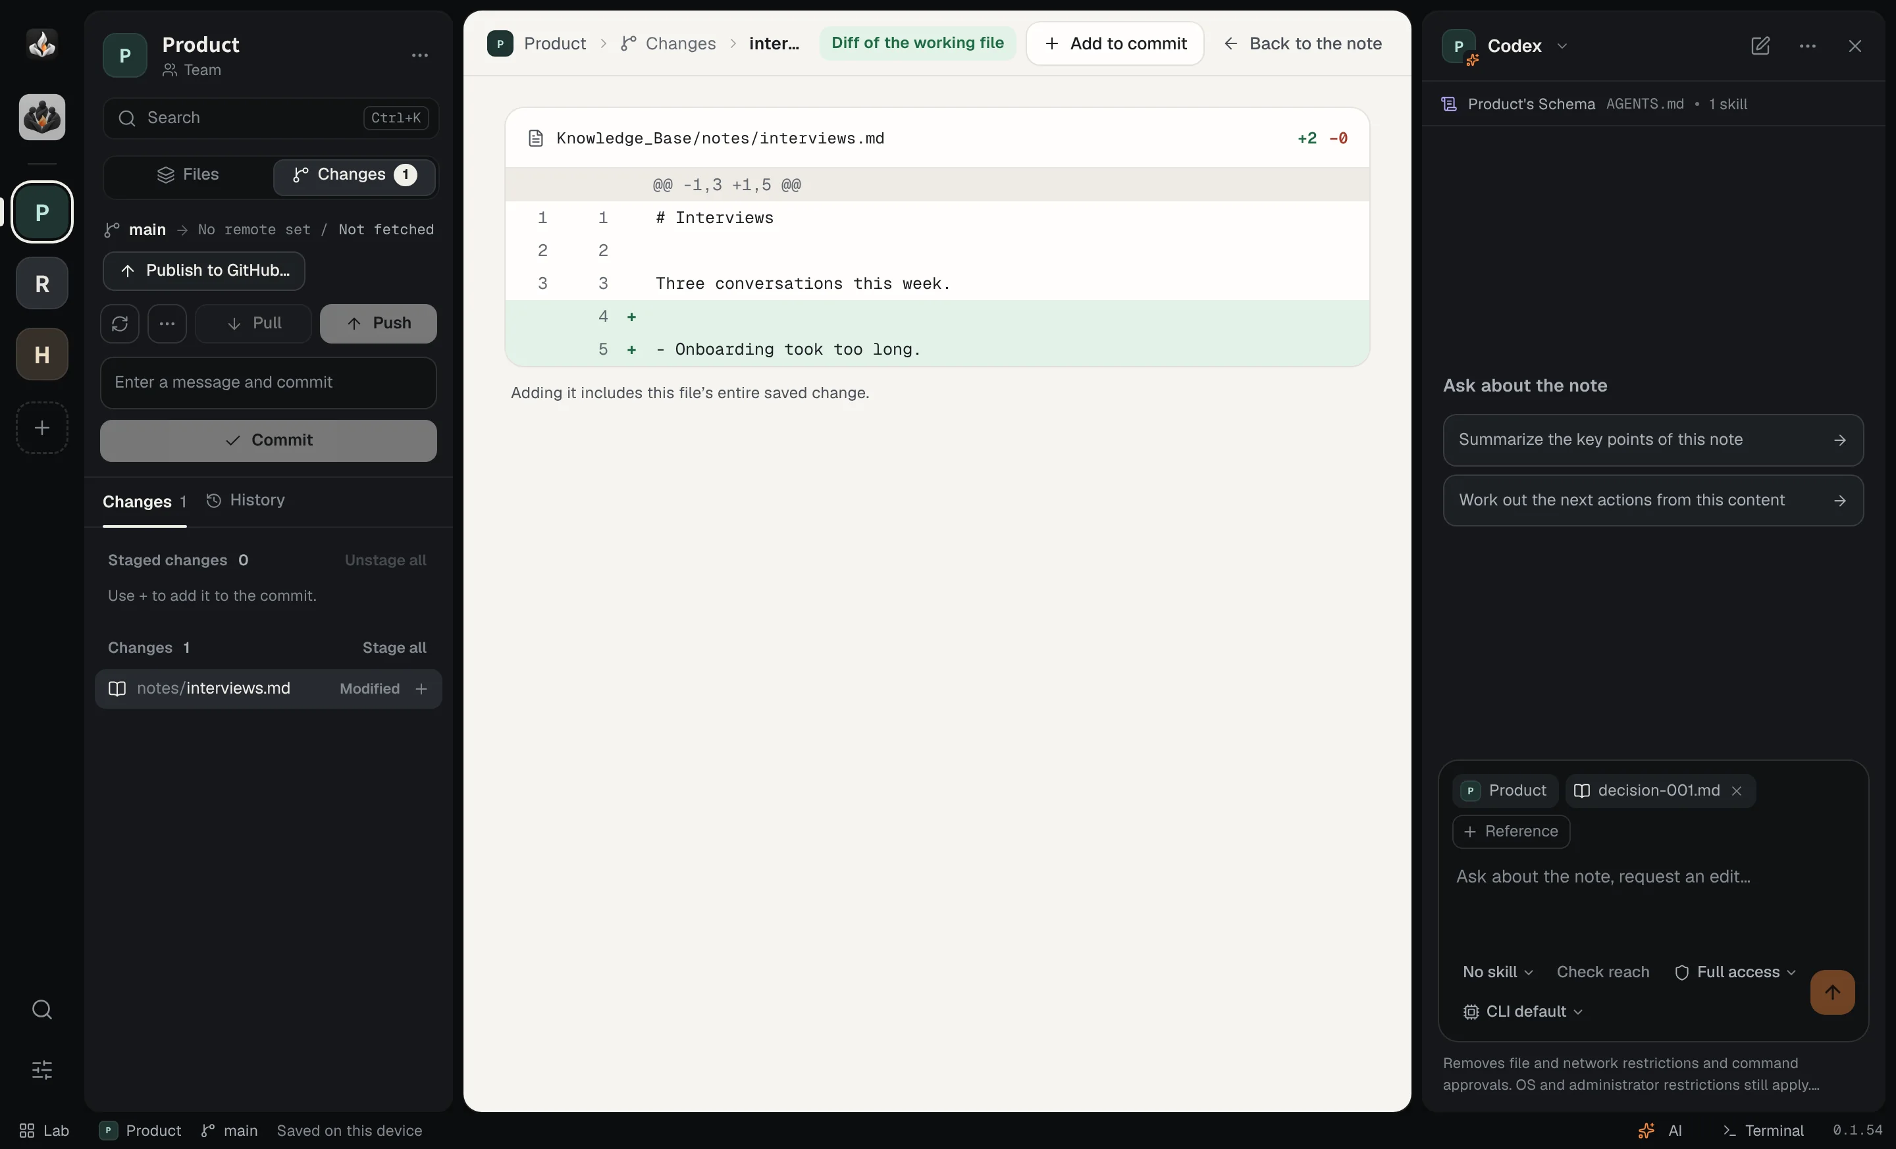
Task: Open the flame app logo at top
Action: [41, 45]
